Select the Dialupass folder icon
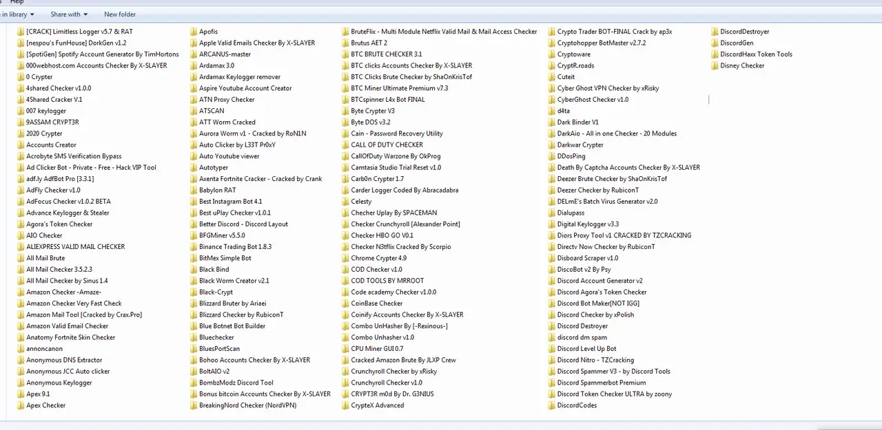The width and height of the screenshot is (882, 430). [553, 213]
